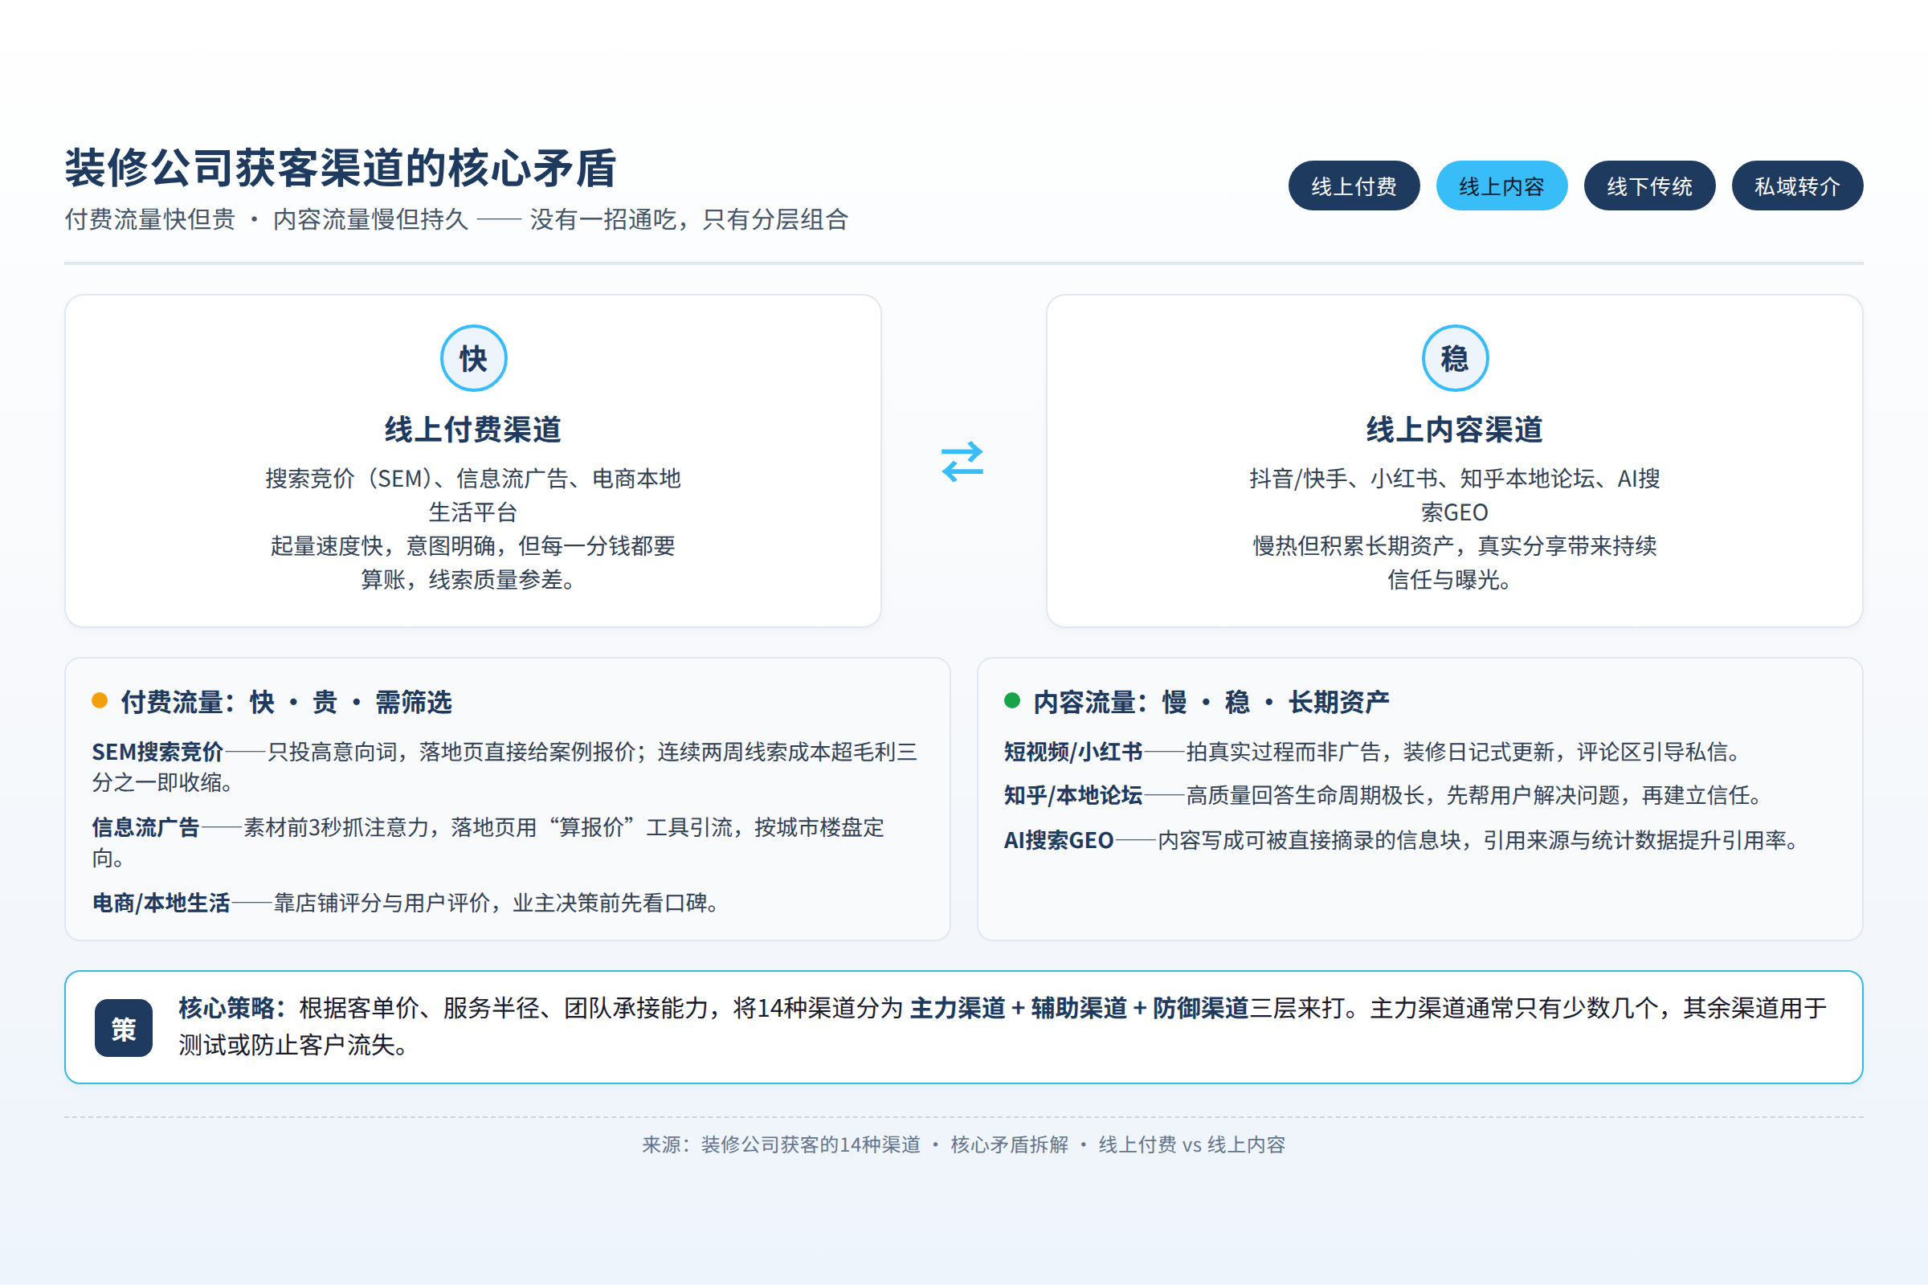Click the subtitle starting 付费流量快但贵

[456, 219]
